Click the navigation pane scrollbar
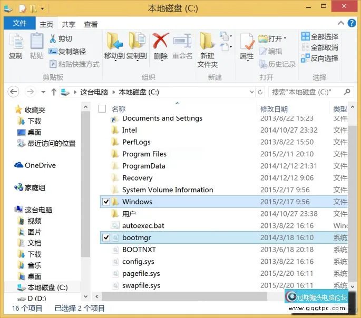This screenshot has width=361, height=318. coord(86,184)
